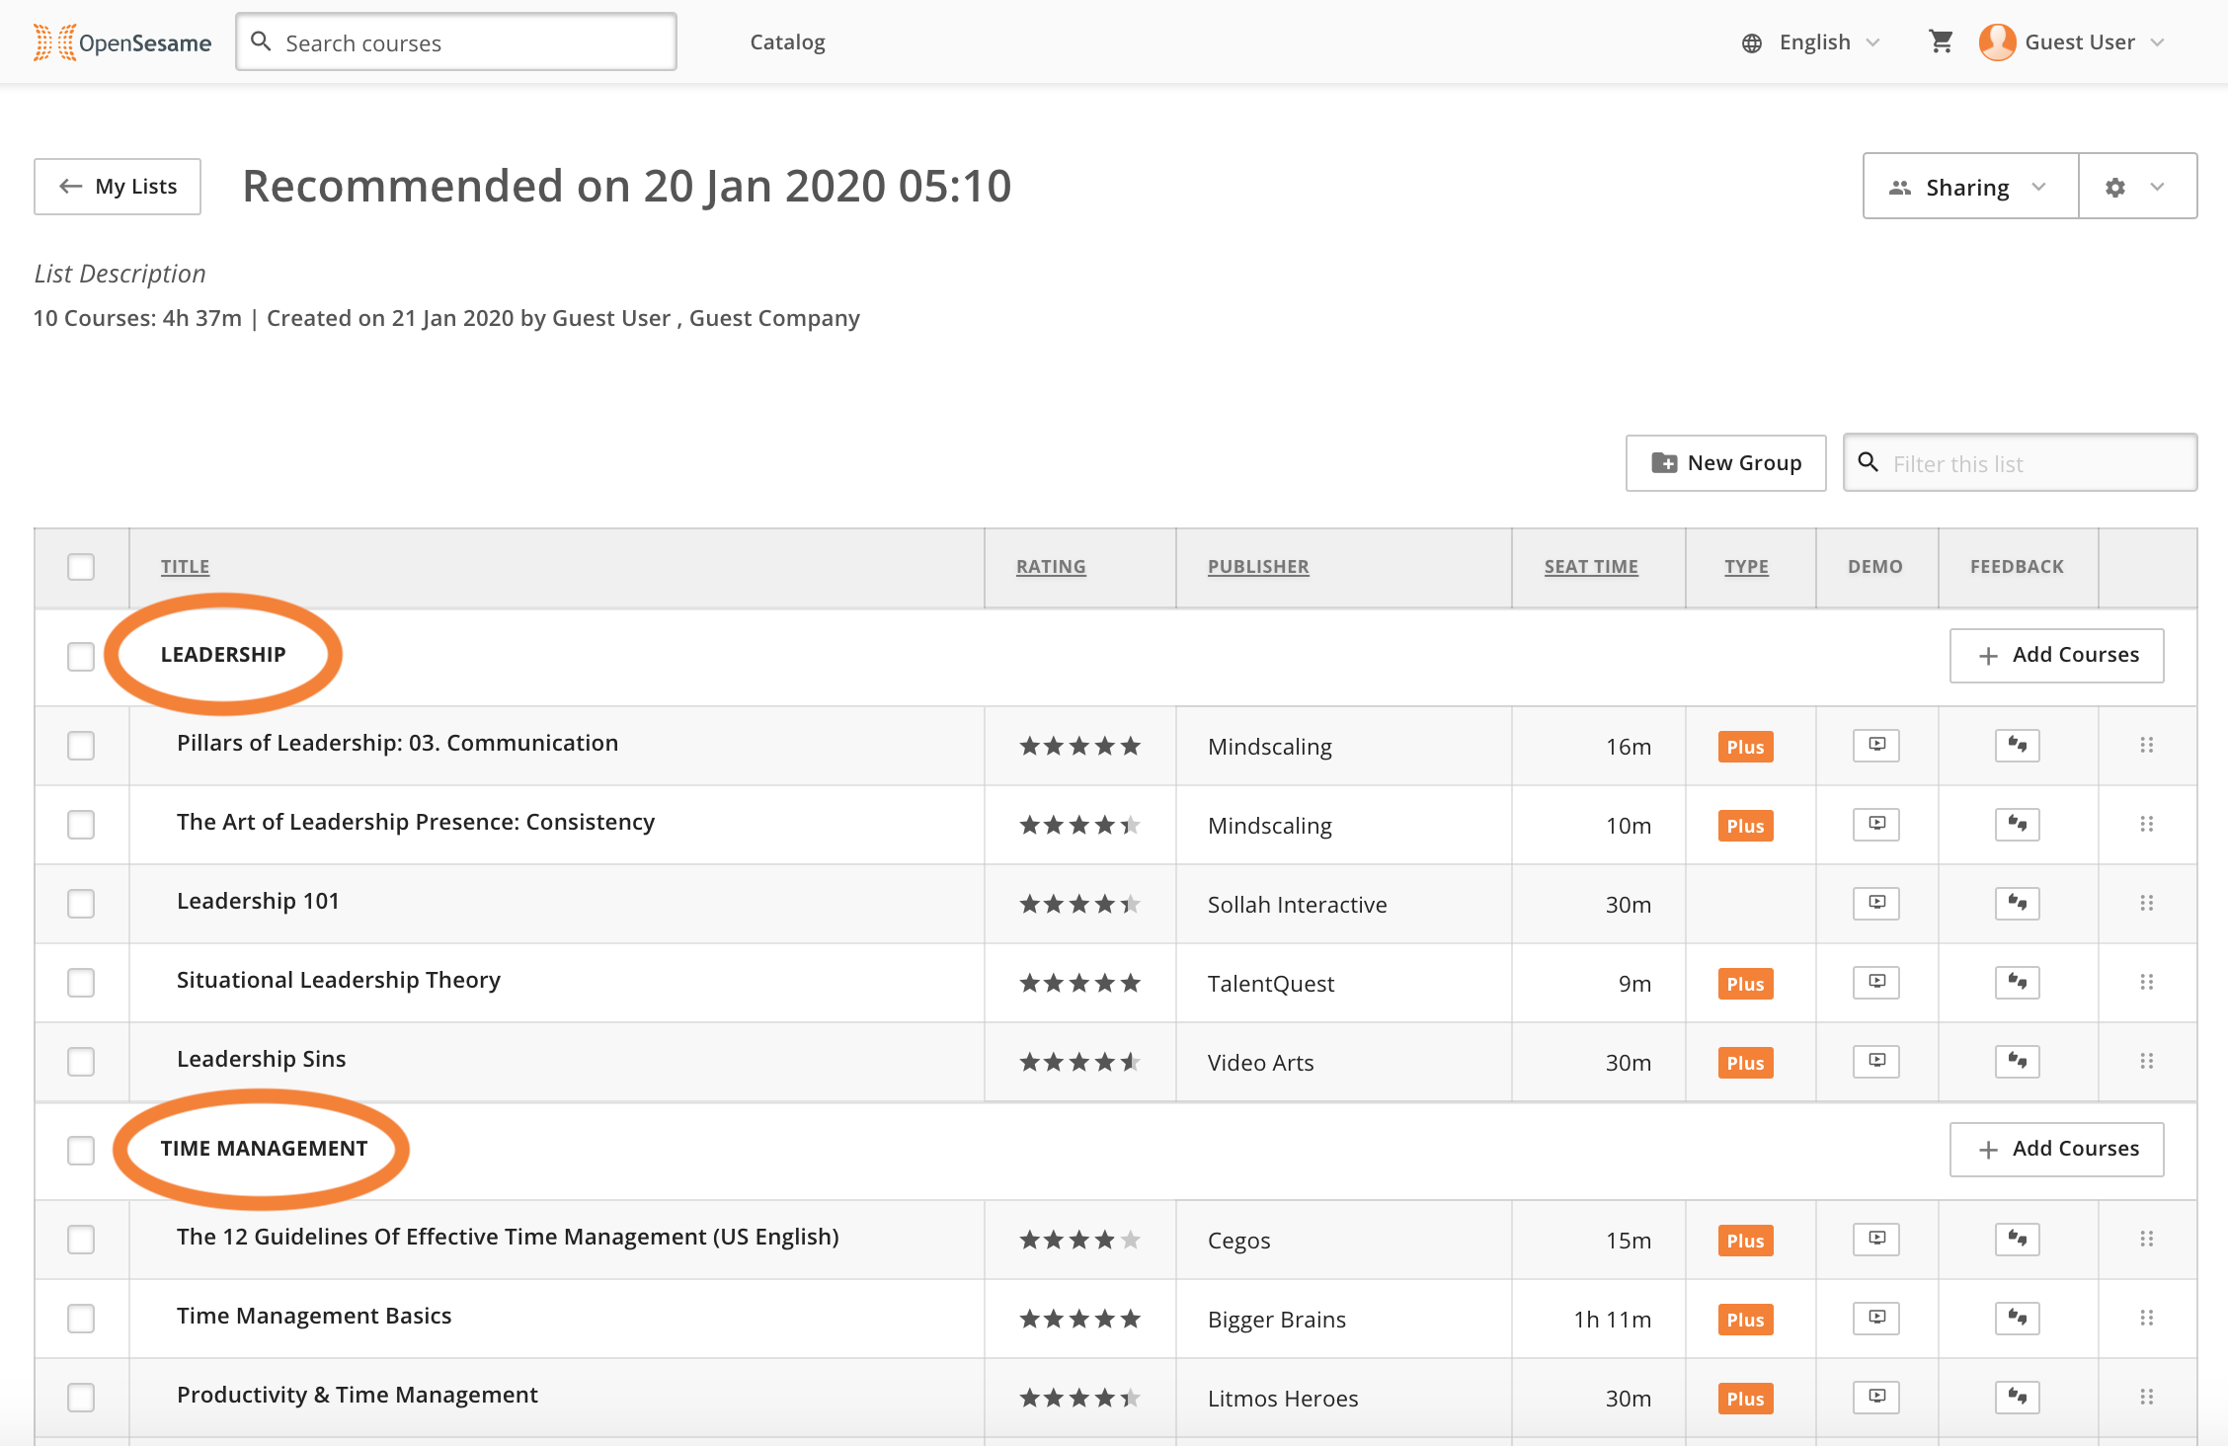Open the list settings gear dropdown

click(x=2137, y=186)
